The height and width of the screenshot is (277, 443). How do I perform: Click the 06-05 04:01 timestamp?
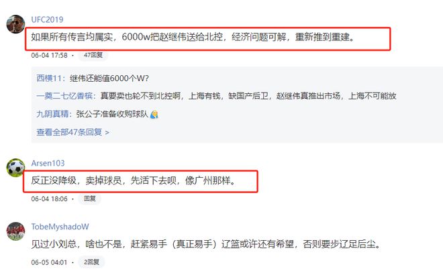pyautogui.click(x=49, y=262)
